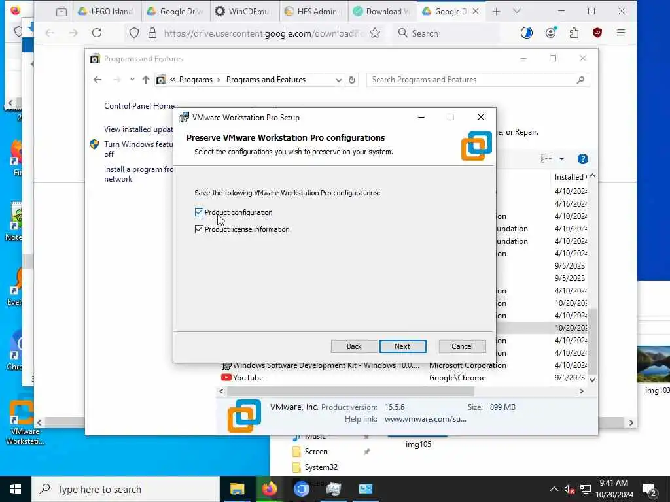This screenshot has height=502, width=670.
Task: Select Windows Software Development Kit entry
Action: pyautogui.click(x=404, y=365)
